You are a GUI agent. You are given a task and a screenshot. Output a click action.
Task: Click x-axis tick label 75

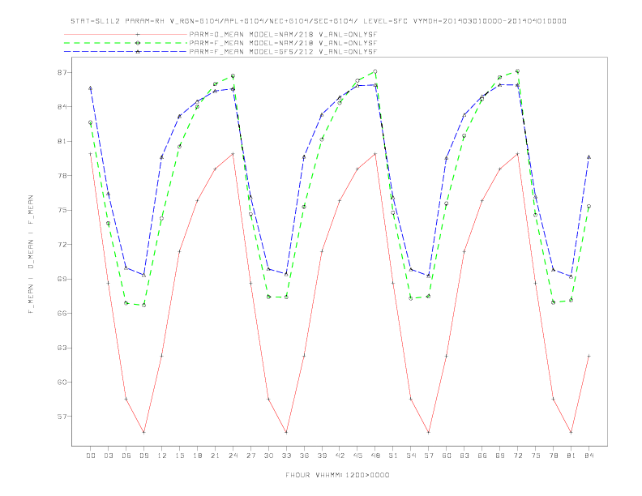536,455
